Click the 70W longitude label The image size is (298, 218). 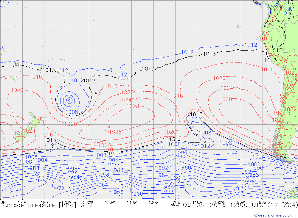pyautogui.click(x=285, y=203)
